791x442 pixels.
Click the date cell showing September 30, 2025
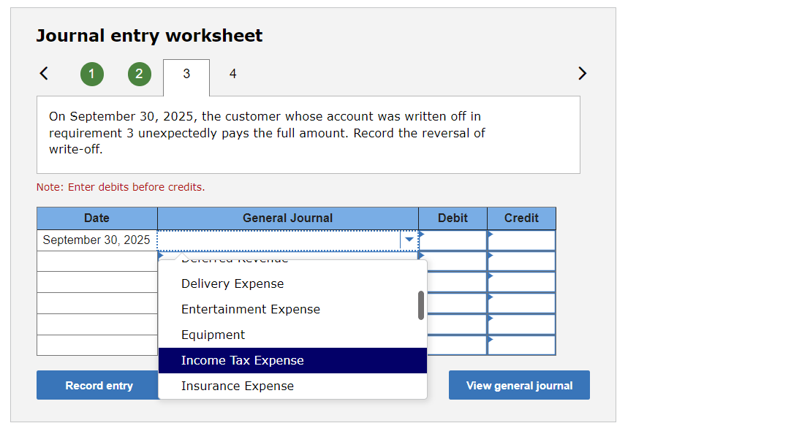(x=96, y=240)
